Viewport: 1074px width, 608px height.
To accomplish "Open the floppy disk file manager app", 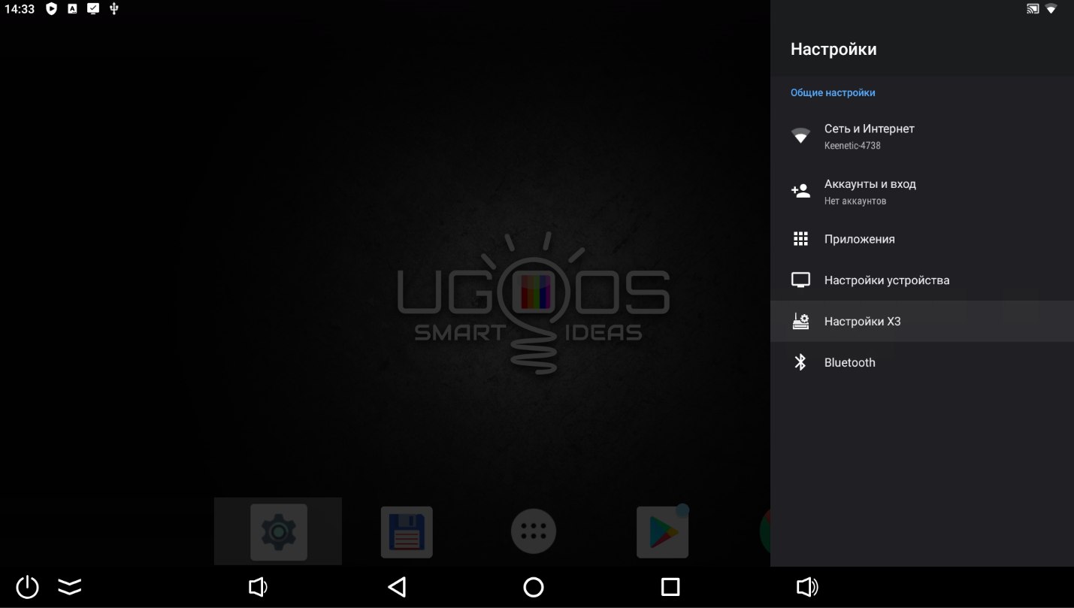I will (407, 532).
